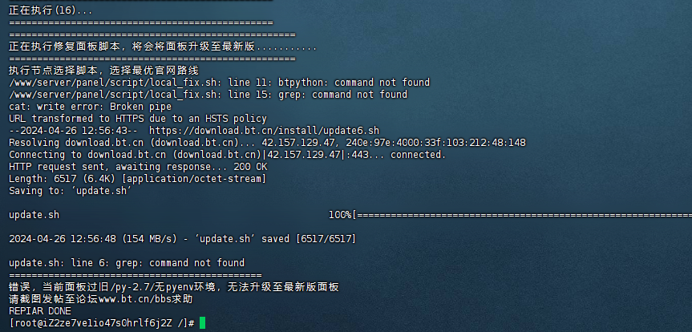Click the https://download.bt.cn/install/update6.sh URL
This screenshot has width=692, height=332.
click(x=265, y=131)
